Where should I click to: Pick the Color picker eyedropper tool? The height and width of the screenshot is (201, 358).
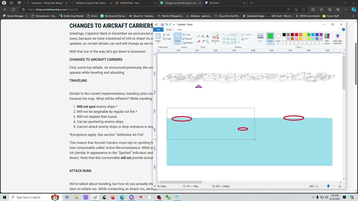coord(203,41)
